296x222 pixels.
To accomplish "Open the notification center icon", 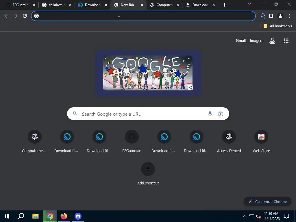I will [x=286, y=216].
